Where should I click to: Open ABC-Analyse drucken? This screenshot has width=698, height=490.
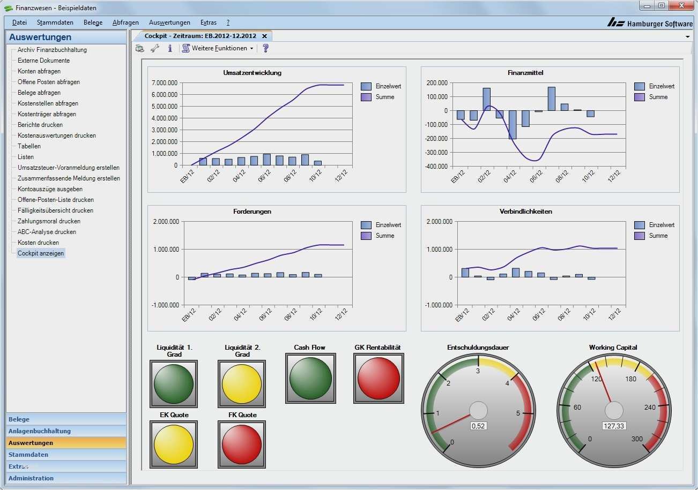pyautogui.click(x=47, y=232)
